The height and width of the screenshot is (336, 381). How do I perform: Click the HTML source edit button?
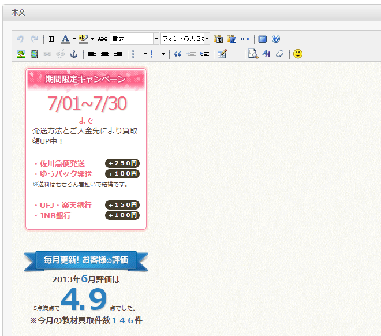tap(245, 39)
